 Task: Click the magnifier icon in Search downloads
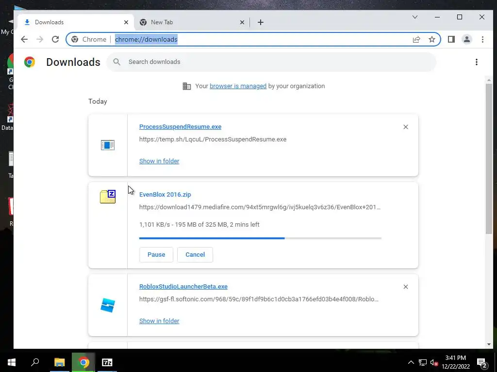pos(116,62)
